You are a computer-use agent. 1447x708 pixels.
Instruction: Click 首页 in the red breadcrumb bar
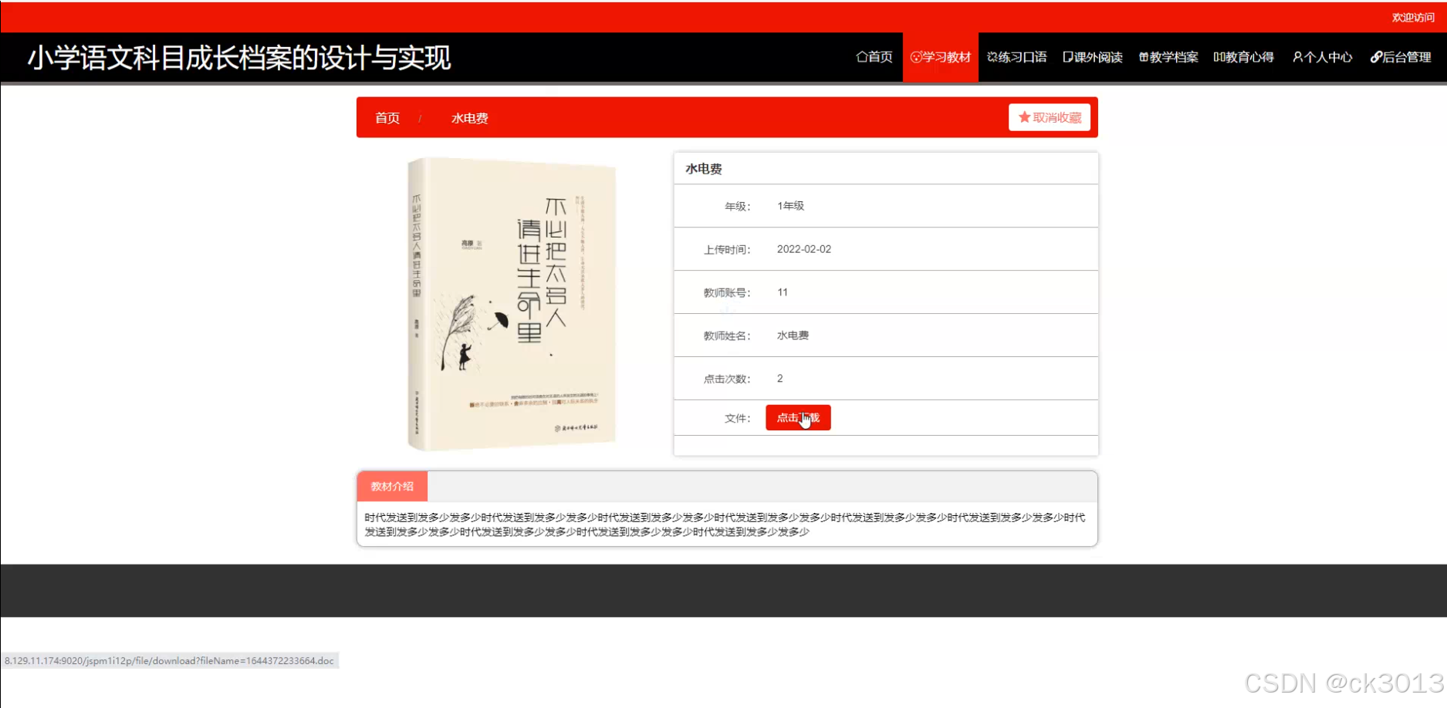pyautogui.click(x=387, y=118)
